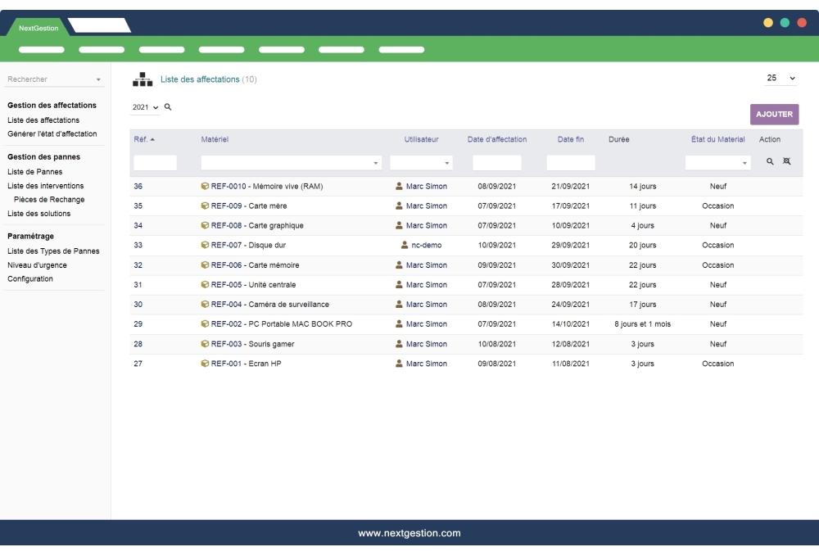Click the magnifier icon in the Action column

(x=771, y=161)
